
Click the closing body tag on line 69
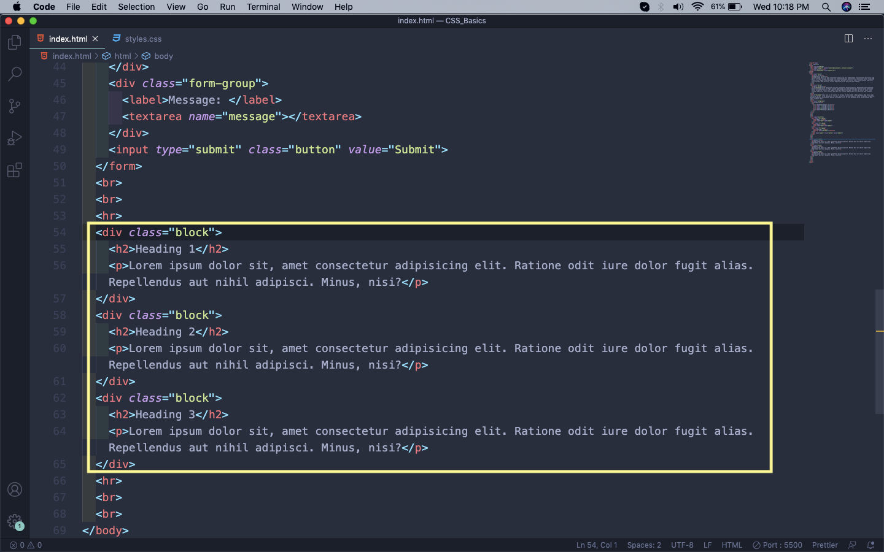pyautogui.click(x=105, y=531)
